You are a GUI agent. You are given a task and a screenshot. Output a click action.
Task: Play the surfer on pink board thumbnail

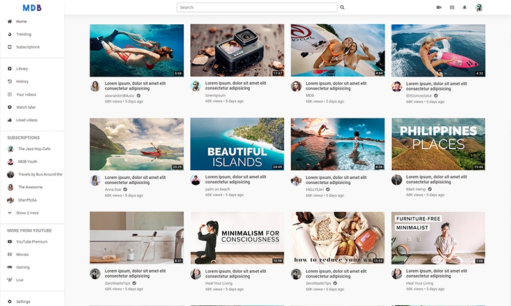tap(438, 50)
